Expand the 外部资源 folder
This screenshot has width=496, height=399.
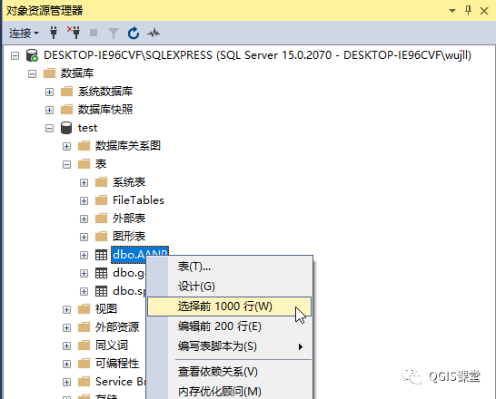click(66, 327)
